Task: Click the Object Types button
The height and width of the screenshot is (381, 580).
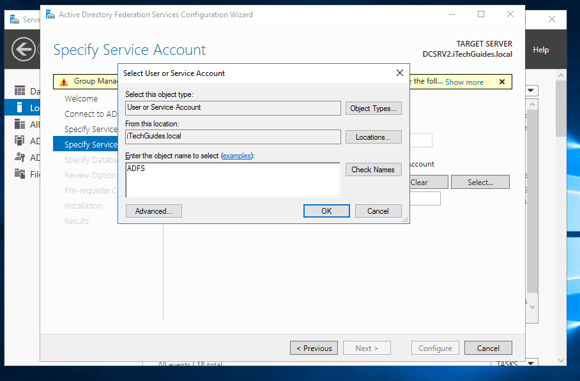Action: pos(373,108)
